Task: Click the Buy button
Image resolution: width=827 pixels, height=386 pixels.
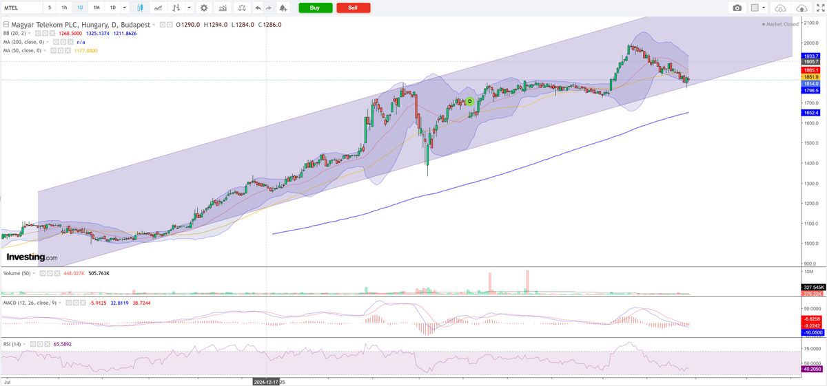Action: (315, 8)
